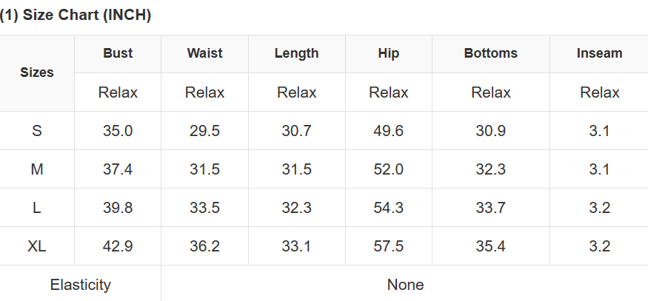Click the Waist column header
Screen dimensions: 648x301
[204, 53]
